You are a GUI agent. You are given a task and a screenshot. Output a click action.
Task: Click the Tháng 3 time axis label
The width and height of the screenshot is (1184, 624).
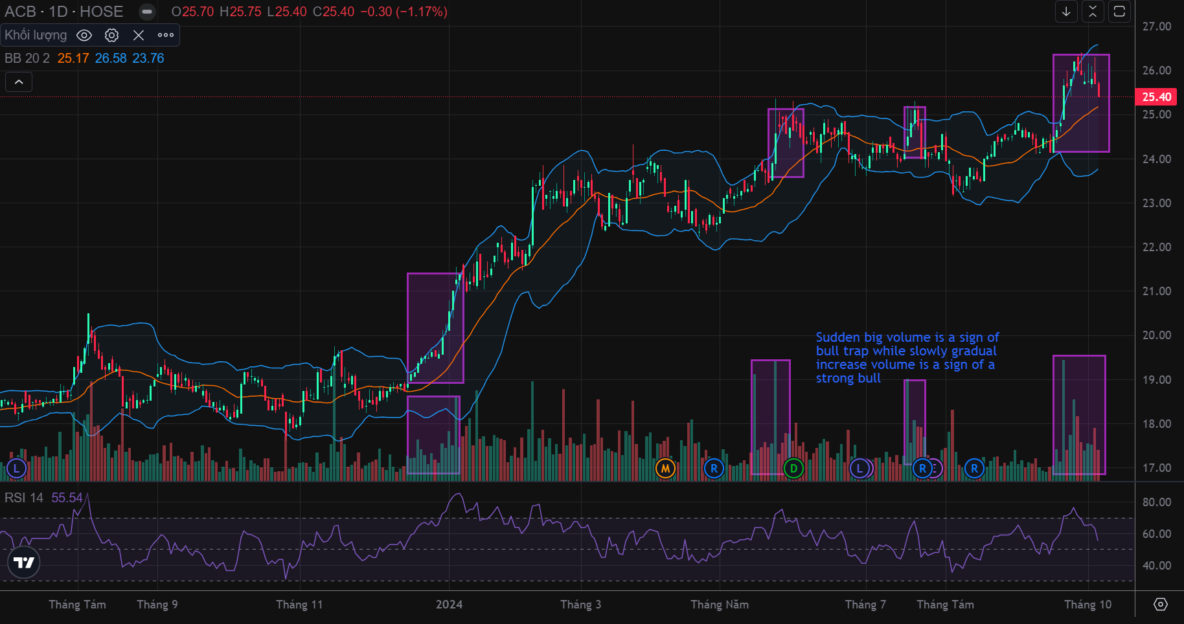[x=580, y=605]
